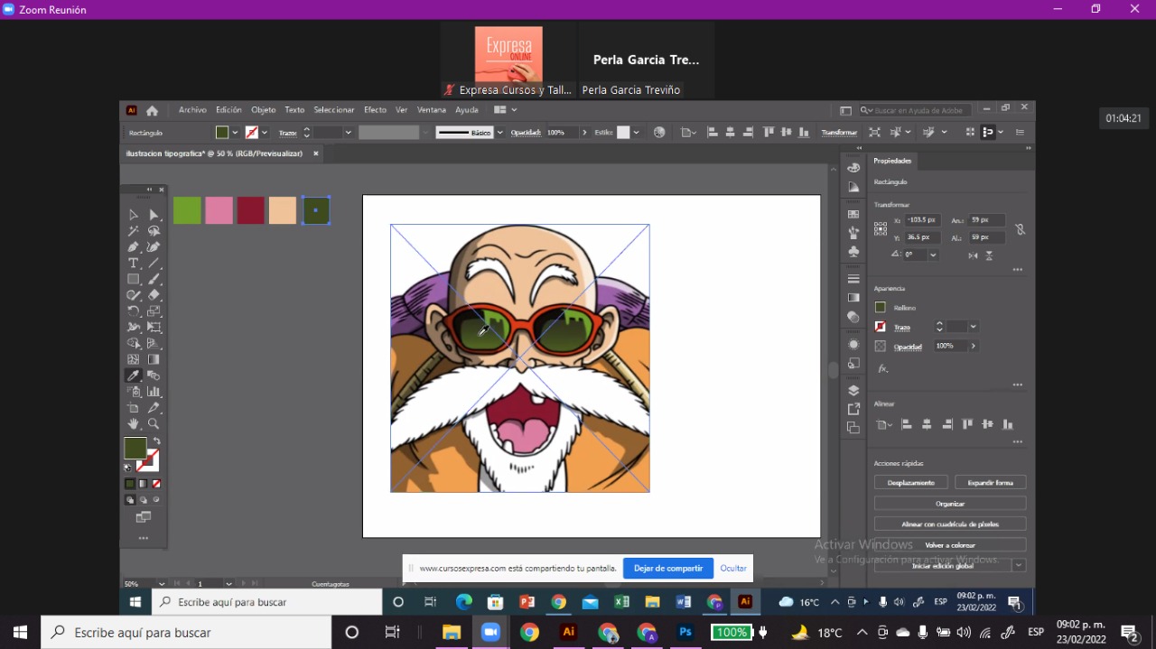Set fill mode to Gradient
The width and height of the screenshot is (1156, 649).
tap(143, 484)
